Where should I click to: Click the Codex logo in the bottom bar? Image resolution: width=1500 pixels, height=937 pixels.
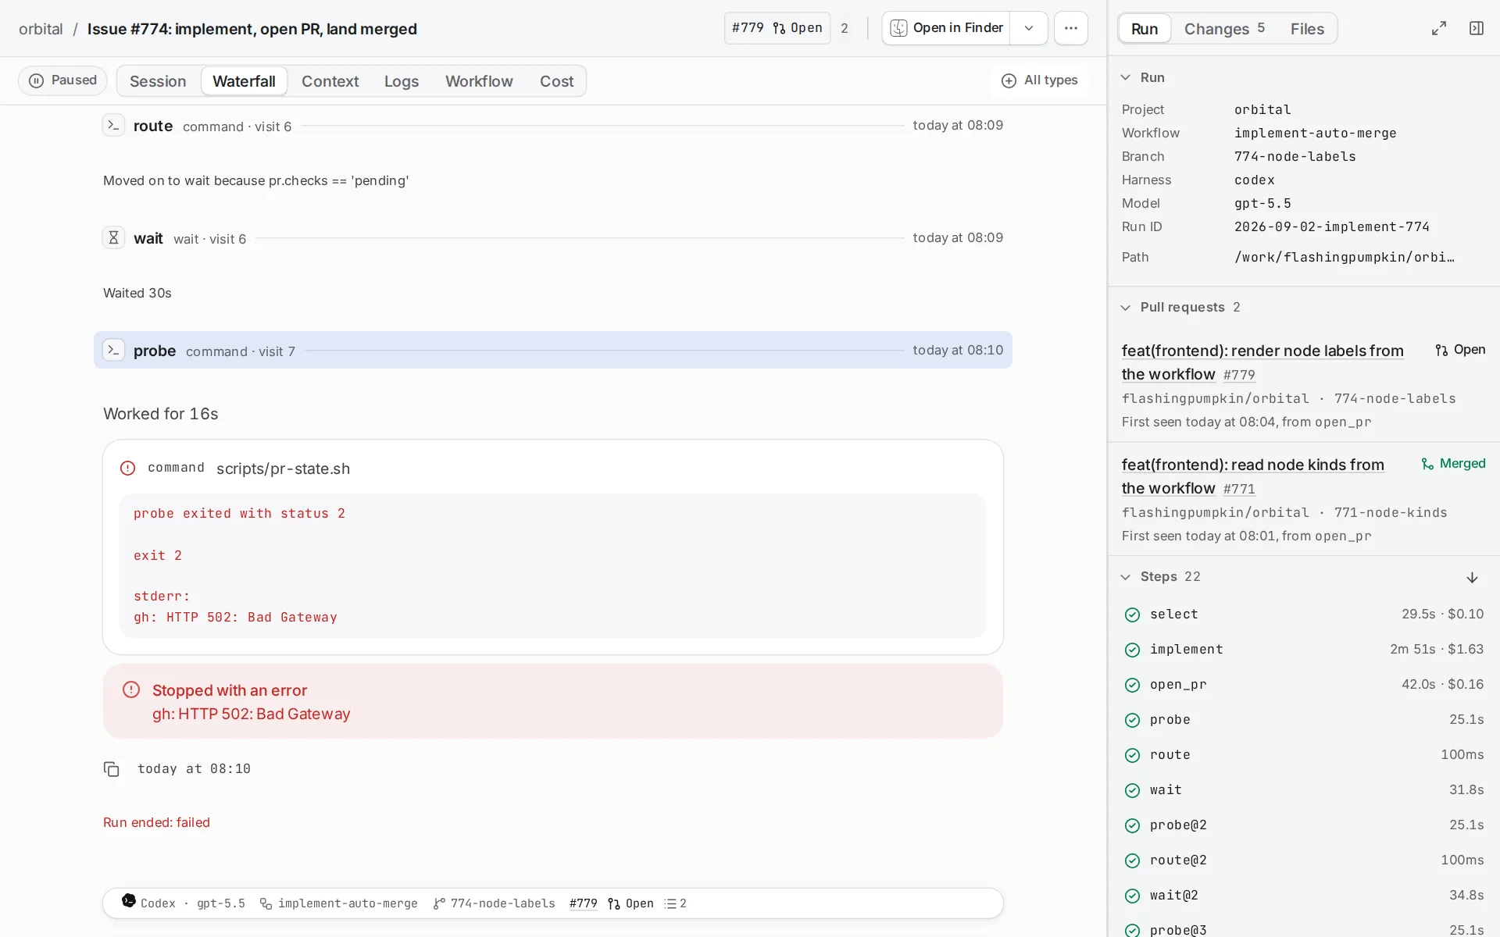129,901
